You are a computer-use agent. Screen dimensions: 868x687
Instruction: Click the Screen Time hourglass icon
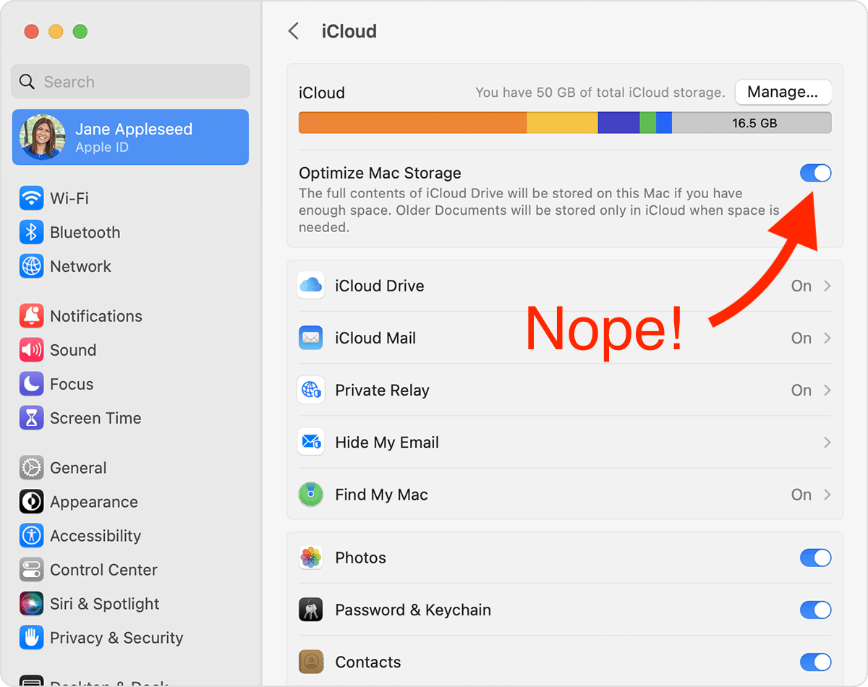click(x=31, y=418)
